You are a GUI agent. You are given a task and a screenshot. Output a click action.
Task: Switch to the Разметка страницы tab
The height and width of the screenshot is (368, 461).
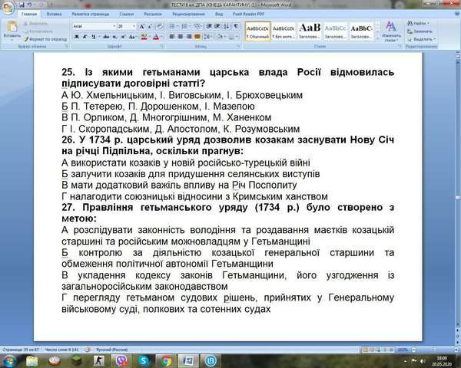coord(90,14)
